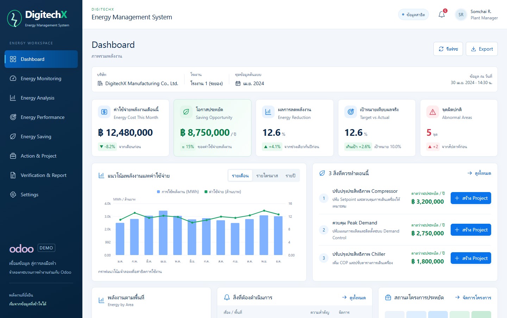
Task: Click chart icon beside พลังงานตามพื้นที่
Action: 101,300
